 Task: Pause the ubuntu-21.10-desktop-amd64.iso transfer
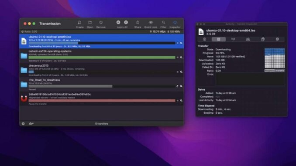pos(177,43)
